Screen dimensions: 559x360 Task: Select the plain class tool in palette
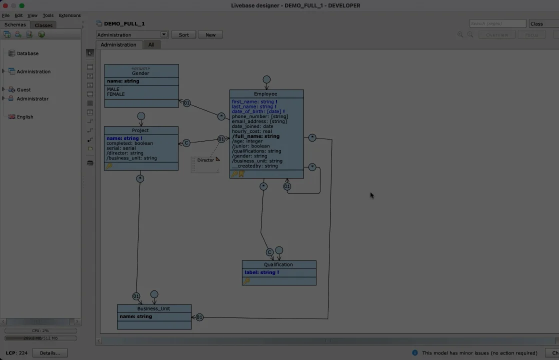(x=90, y=67)
